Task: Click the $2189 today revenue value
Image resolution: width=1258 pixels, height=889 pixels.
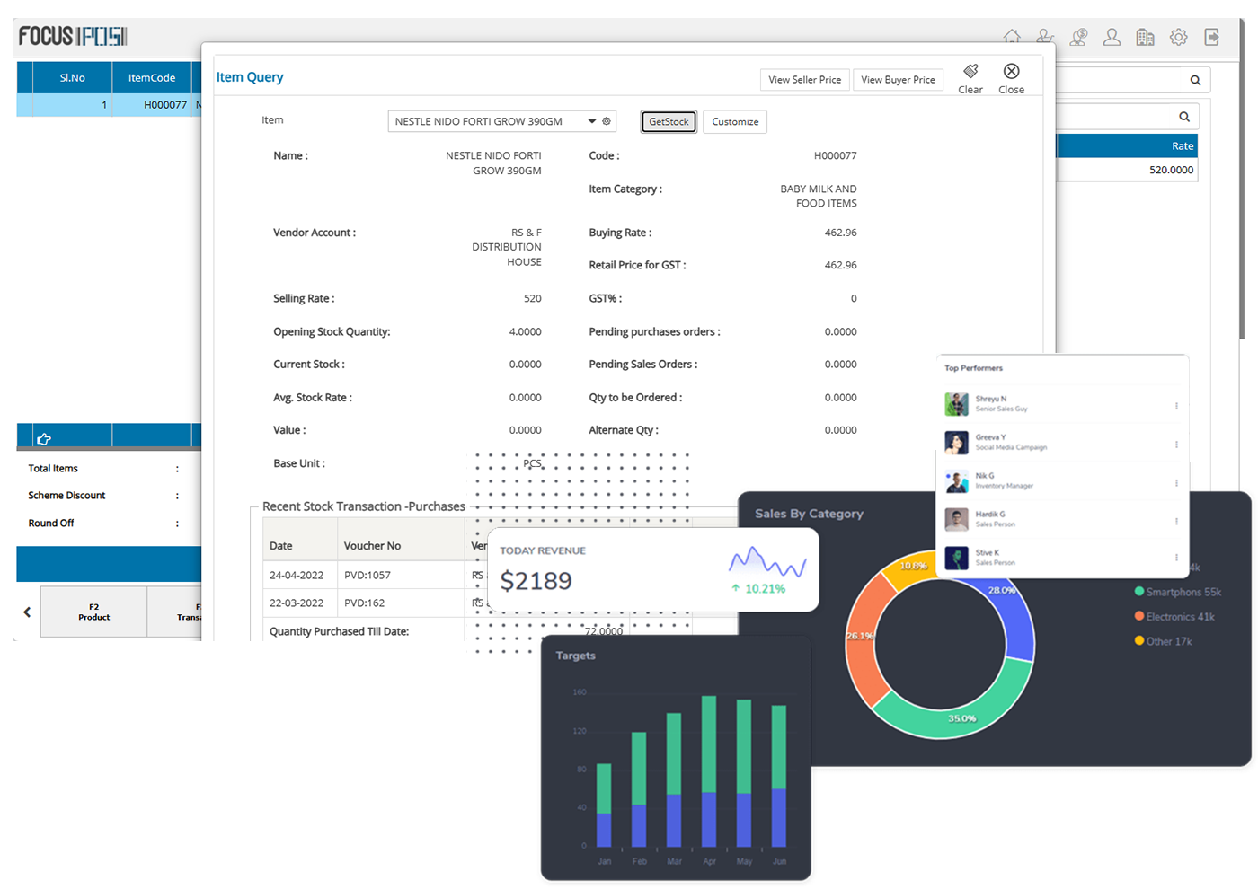Action: tap(536, 581)
